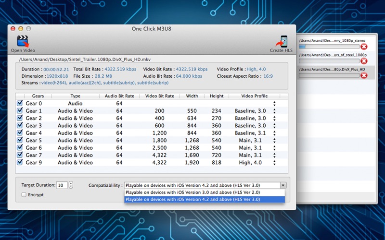Screen dimensions: 385x240
Task: Click the Target Duration input field
Action: [x=62, y=185]
